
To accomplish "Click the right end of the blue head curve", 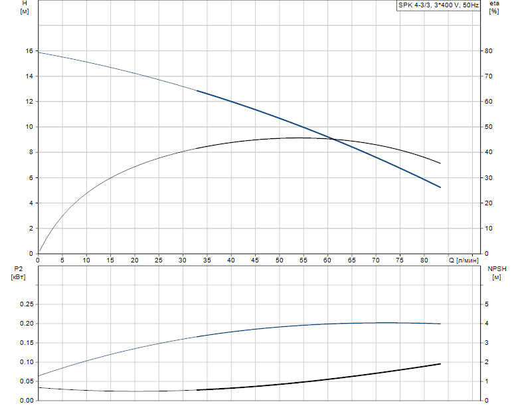I will click(x=440, y=187).
